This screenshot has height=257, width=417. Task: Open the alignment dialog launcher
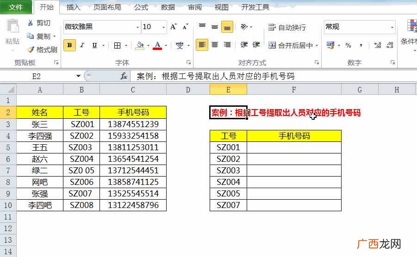tap(317, 62)
